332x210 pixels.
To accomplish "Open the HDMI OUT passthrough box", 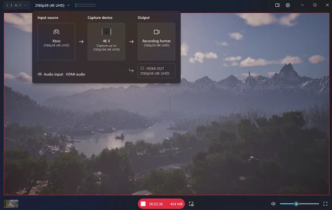I will click(x=157, y=71).
